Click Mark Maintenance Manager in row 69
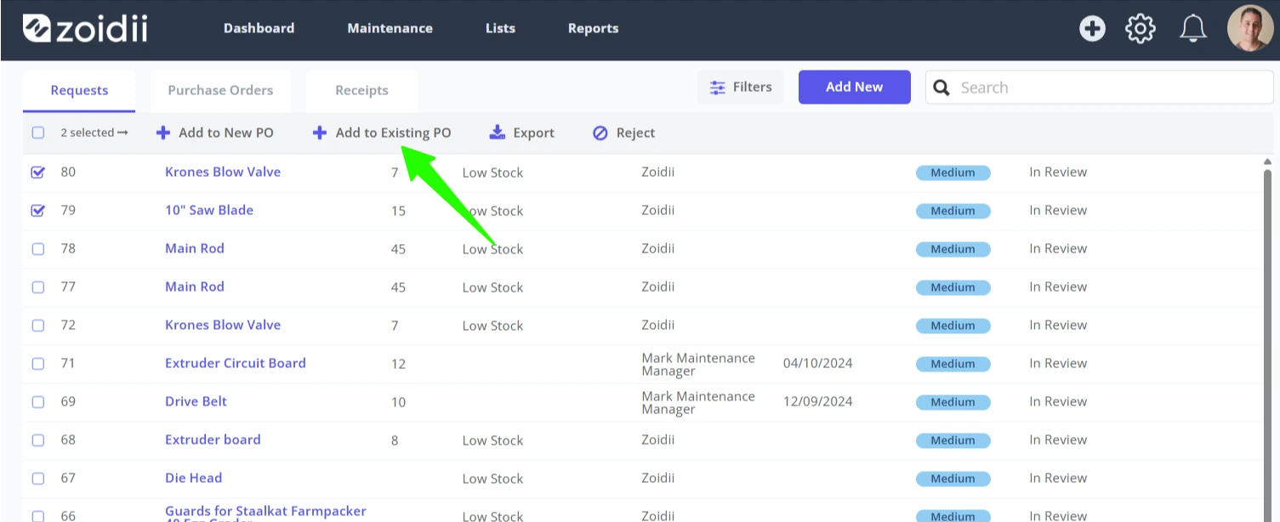 click(x=698, y=402)
